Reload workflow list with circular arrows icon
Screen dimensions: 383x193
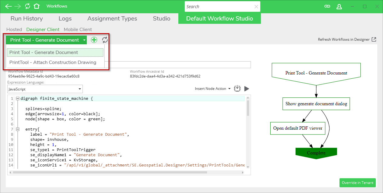point(105,40)
